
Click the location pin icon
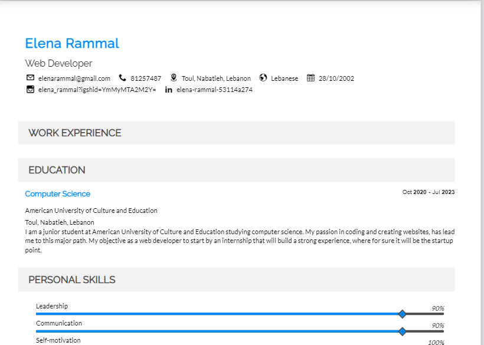(174, 78)
